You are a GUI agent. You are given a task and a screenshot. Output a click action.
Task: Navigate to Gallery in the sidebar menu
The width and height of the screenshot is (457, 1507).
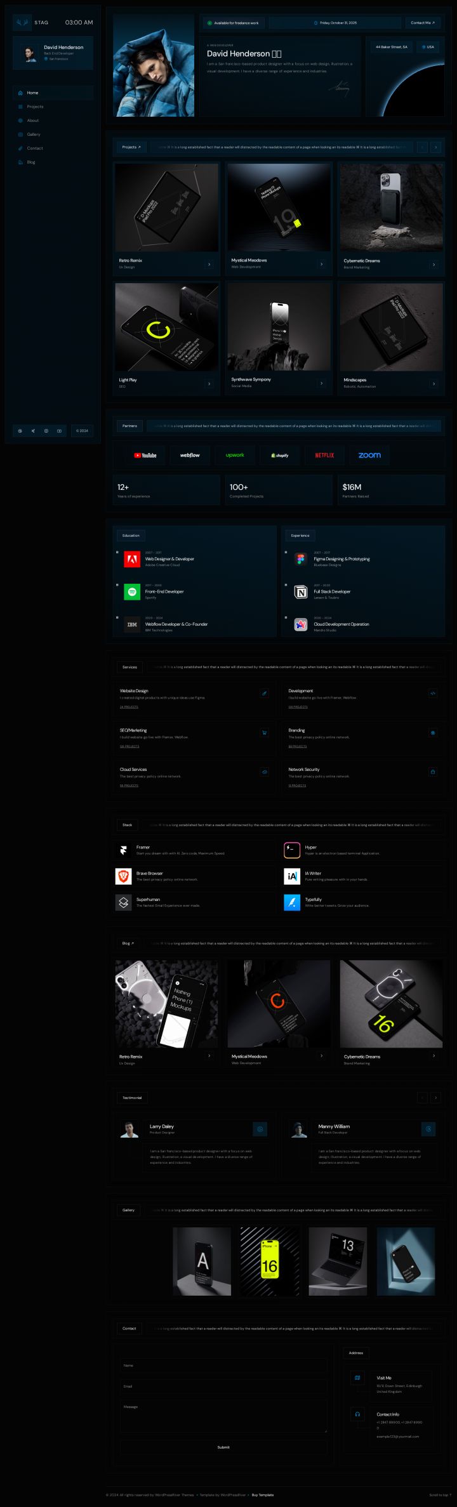click(x=34, y=135)
